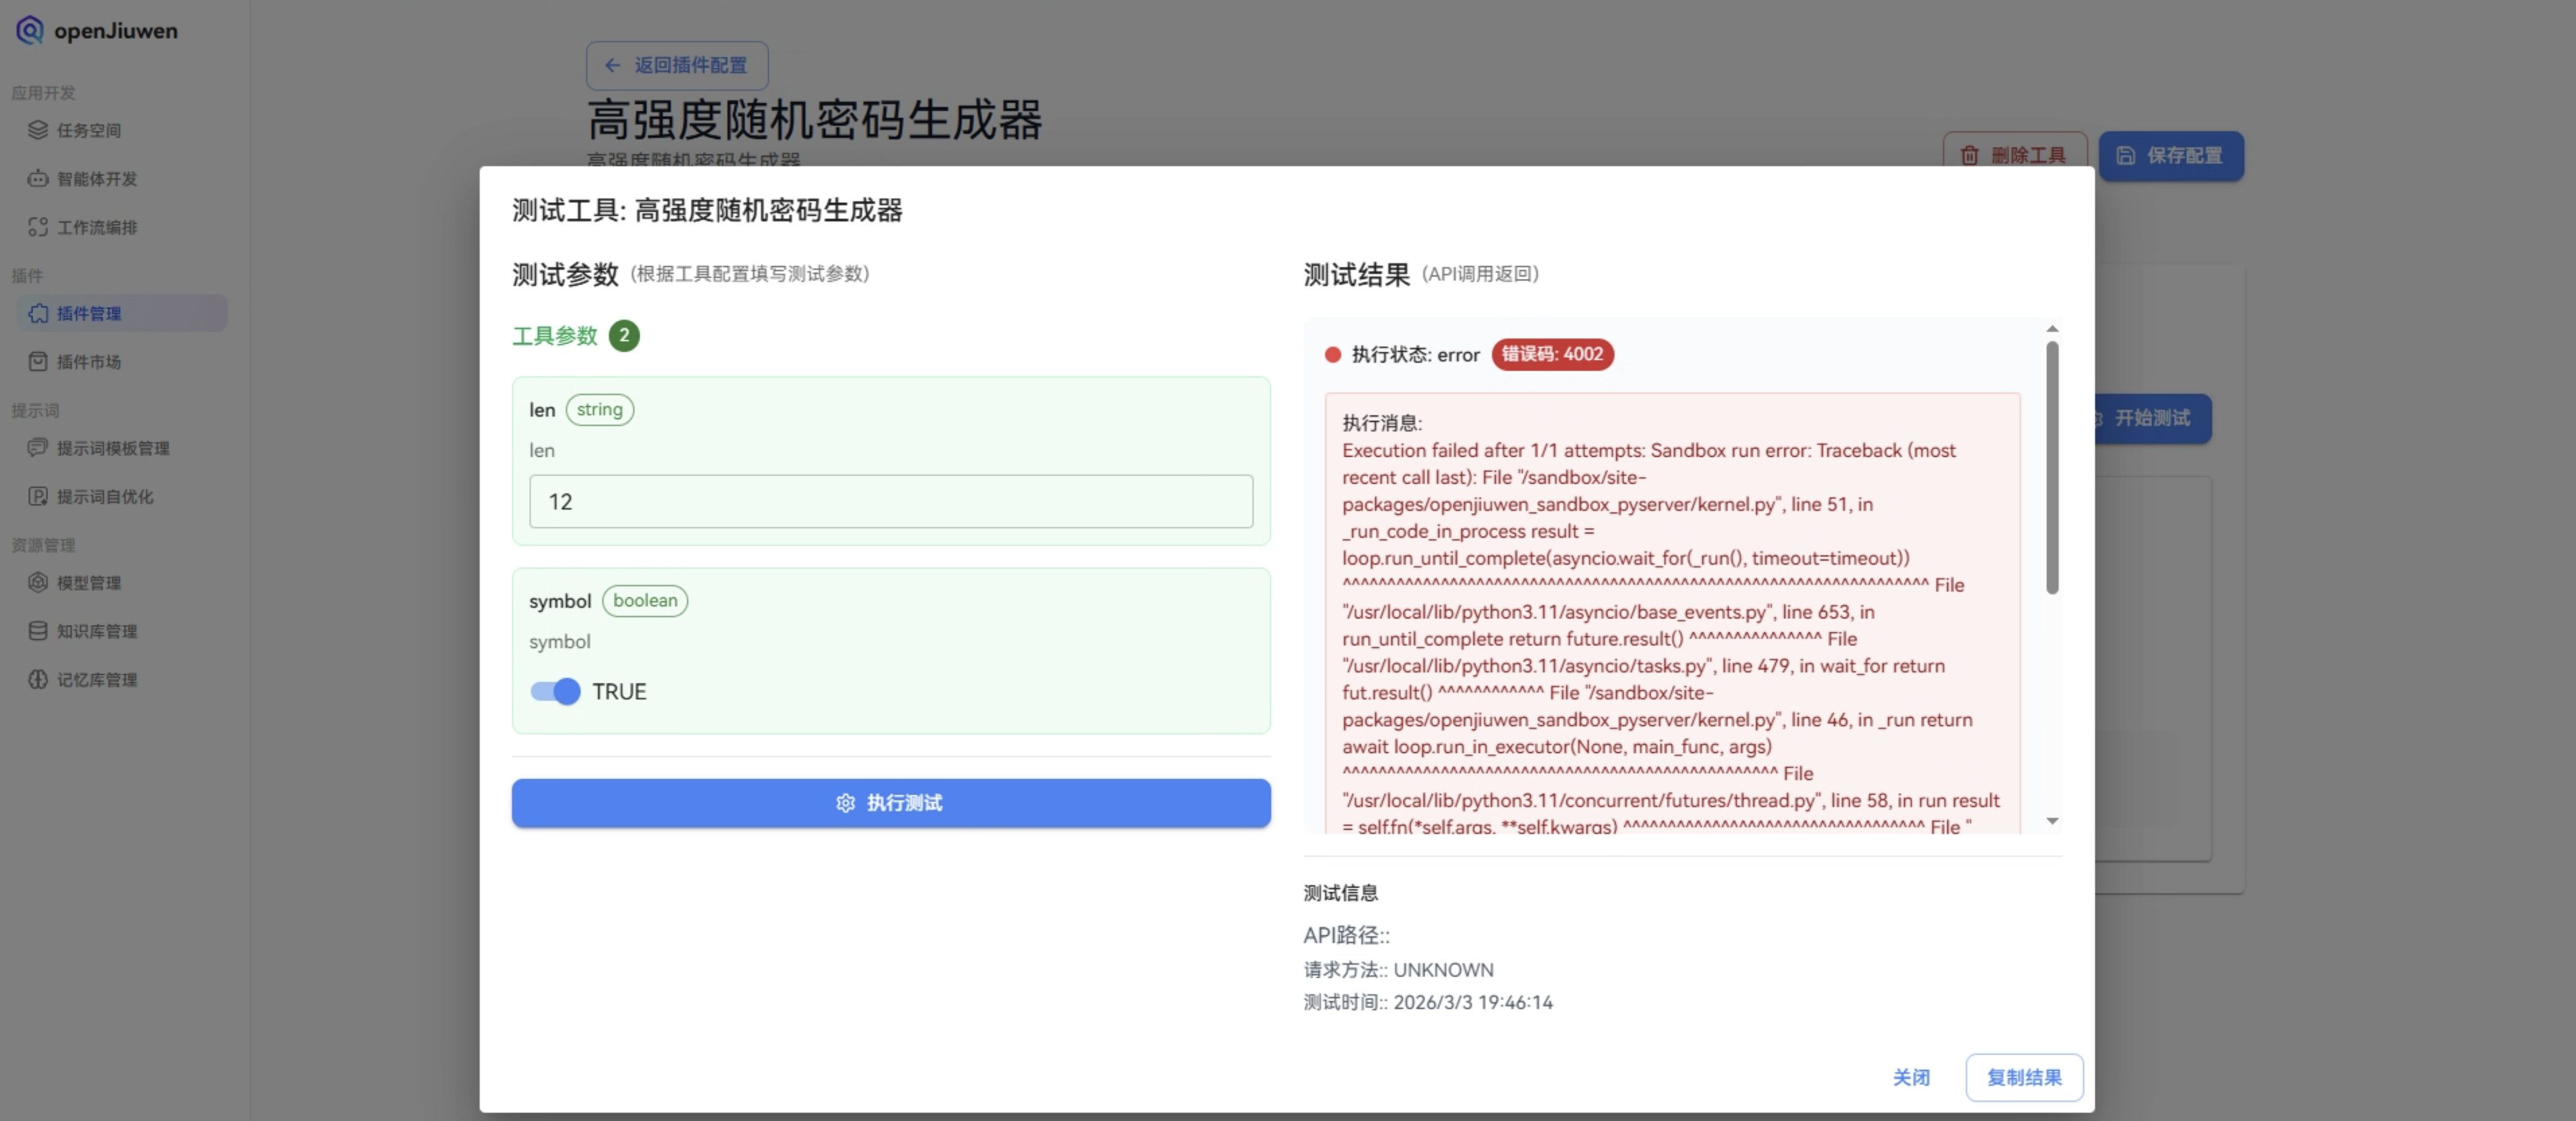Screen dimensions: 2576x1121
Task: Click 复制结果 to copy test results
Action: pos(2024,1078)
